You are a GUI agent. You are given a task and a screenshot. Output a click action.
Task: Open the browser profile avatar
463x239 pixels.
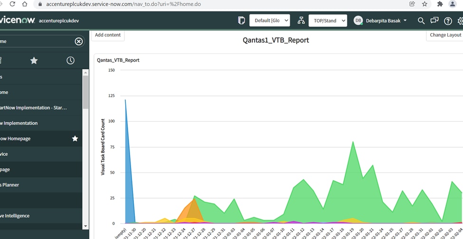[x=453, y=4]
